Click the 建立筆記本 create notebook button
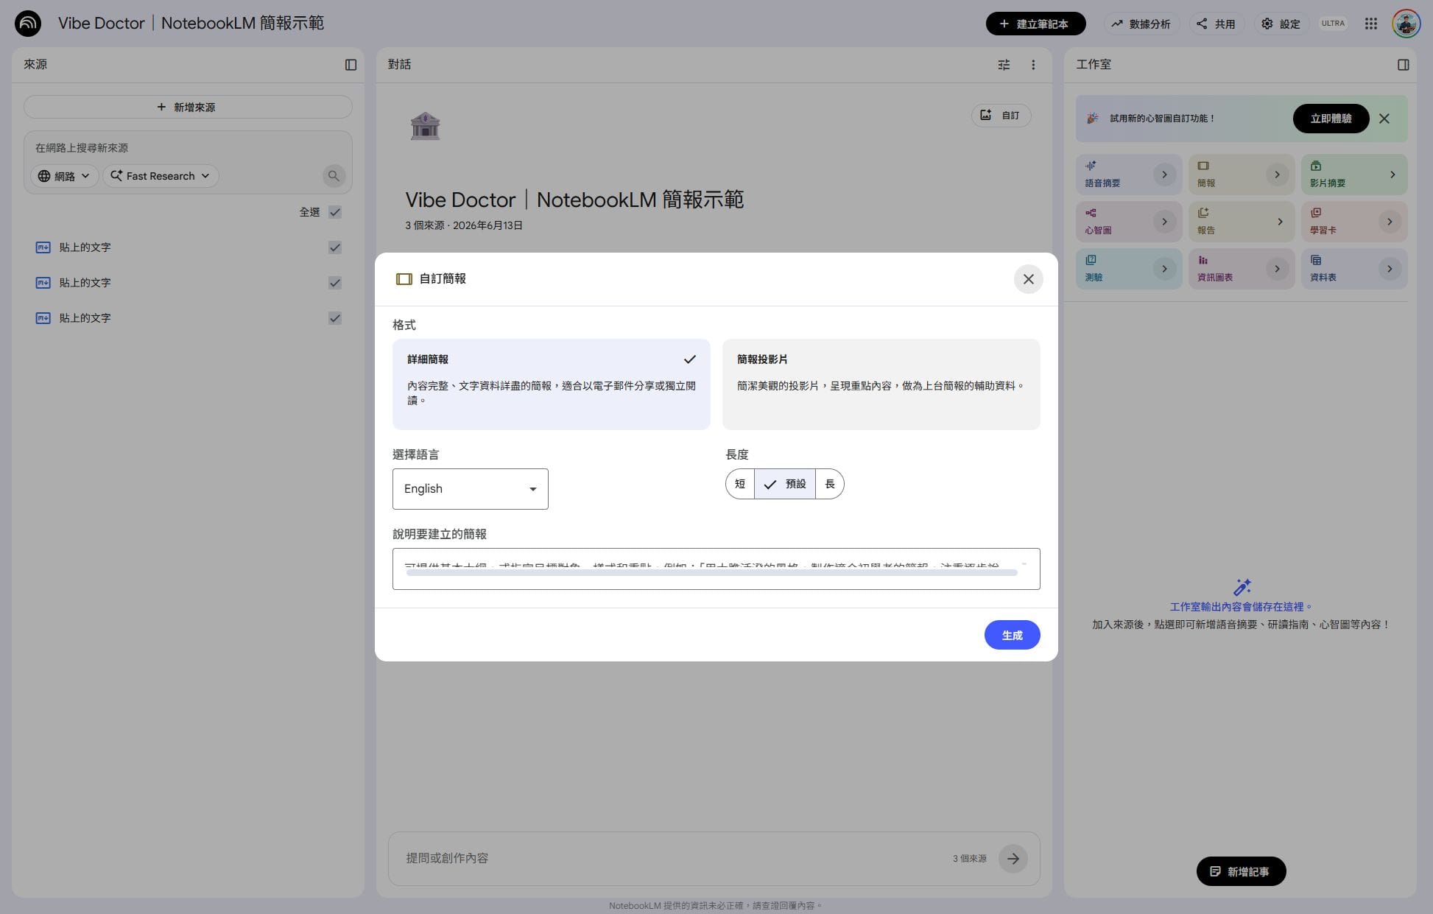The image size is (1433, 914). [x=1035, y=24]
